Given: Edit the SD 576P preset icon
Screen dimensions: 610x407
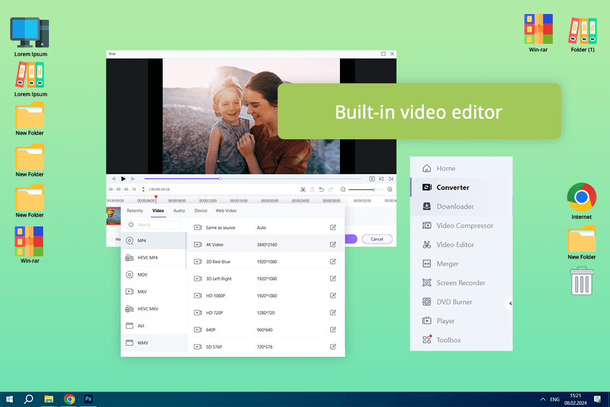Looking at the screenshot, I should point(333,347).
